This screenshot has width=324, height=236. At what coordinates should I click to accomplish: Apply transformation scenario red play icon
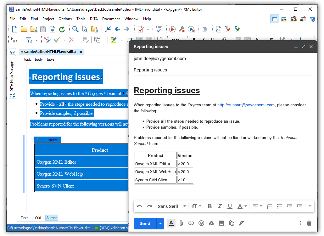click(172, 29)
